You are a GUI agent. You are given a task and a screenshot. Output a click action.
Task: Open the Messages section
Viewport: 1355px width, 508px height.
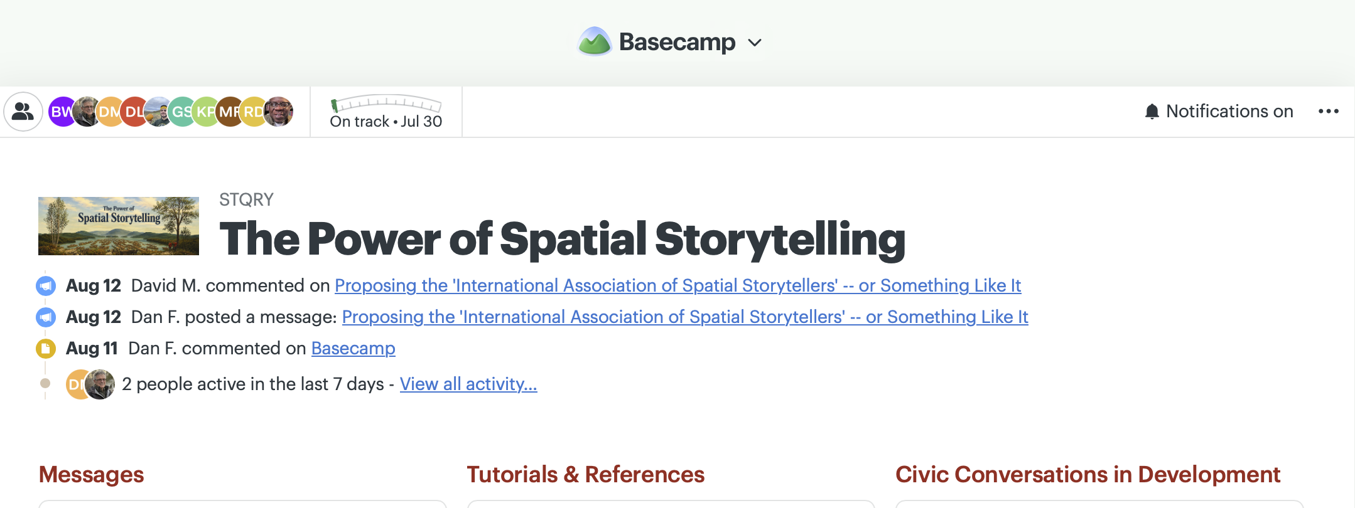click(91, 475)
